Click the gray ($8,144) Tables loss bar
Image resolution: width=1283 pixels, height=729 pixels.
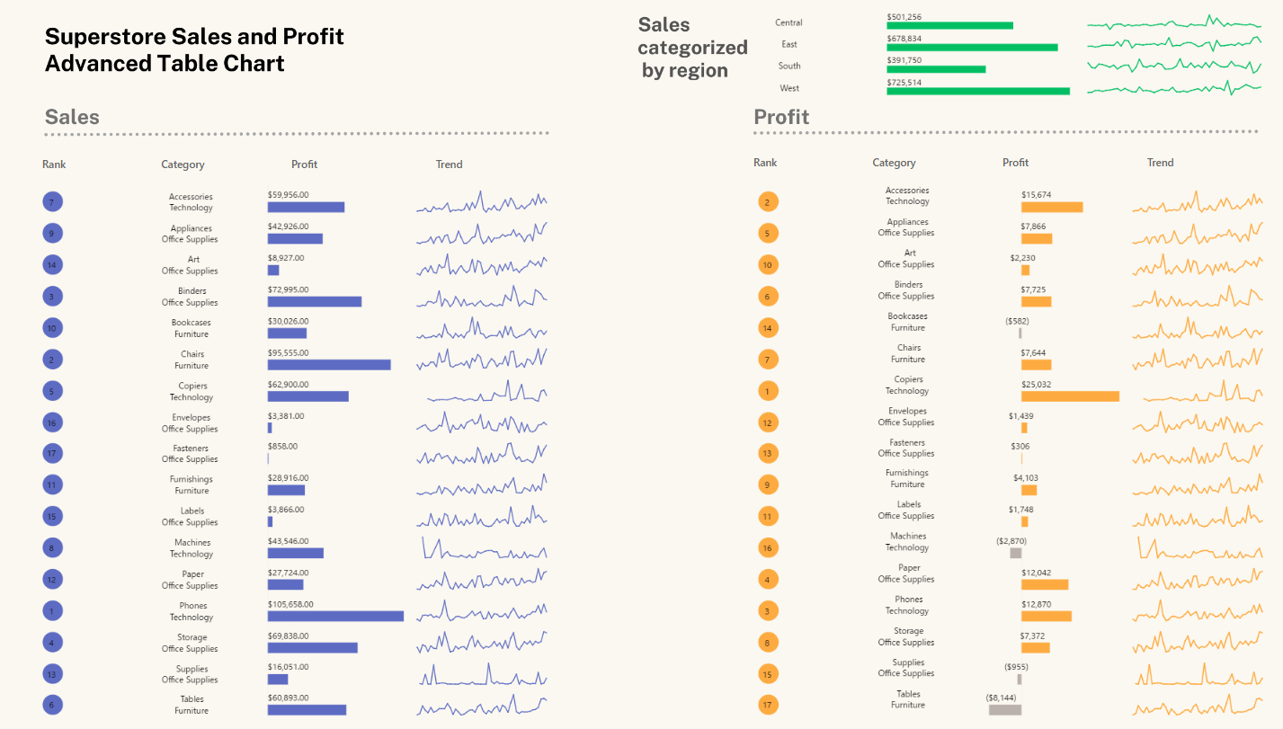tap(1004, 710)
